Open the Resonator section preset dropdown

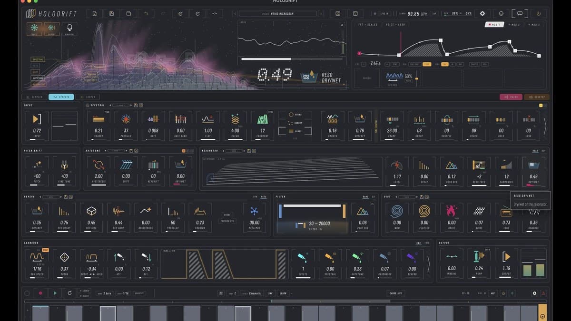click(x=233, y=151)
